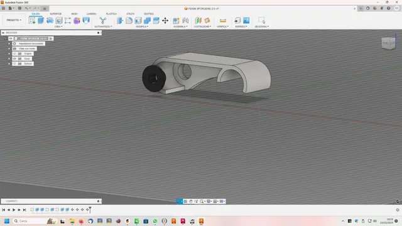Open the CREA dropdown menu

(x=58, y=26)
